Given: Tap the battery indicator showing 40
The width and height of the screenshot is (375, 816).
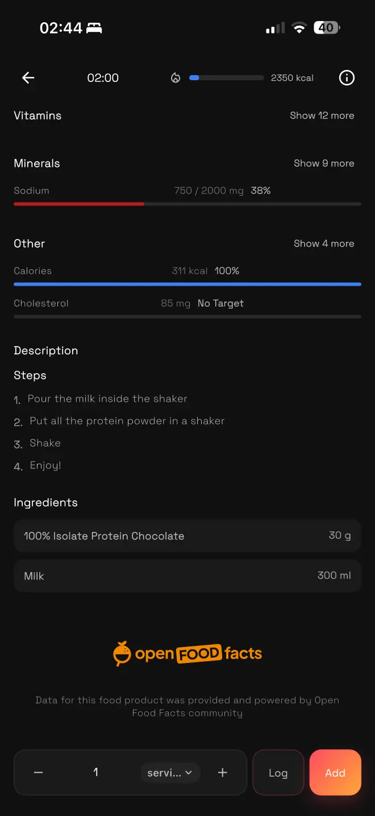Looking at the screenshot, I should click(326, 27).
